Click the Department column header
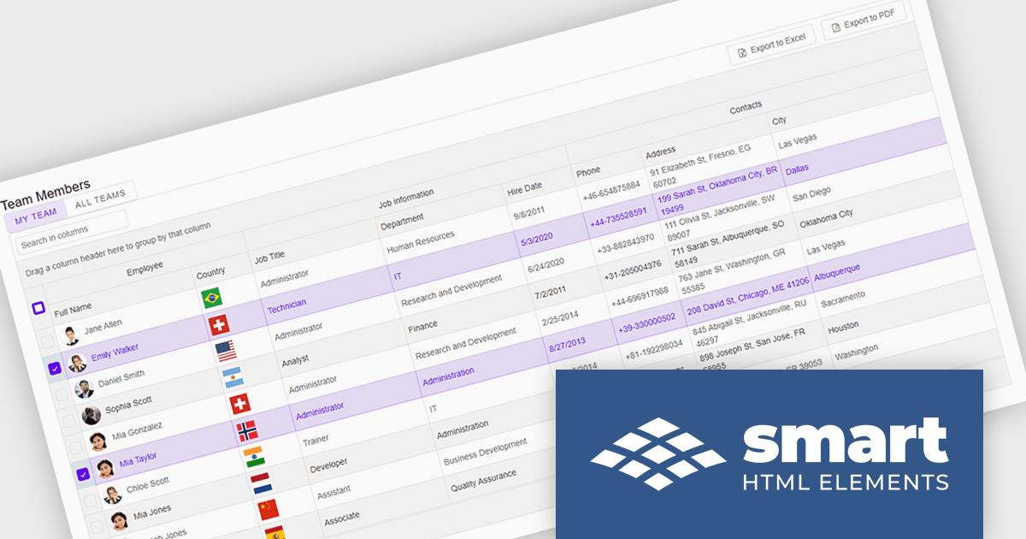The image size is (1026, 539). [x=403, y=221]
